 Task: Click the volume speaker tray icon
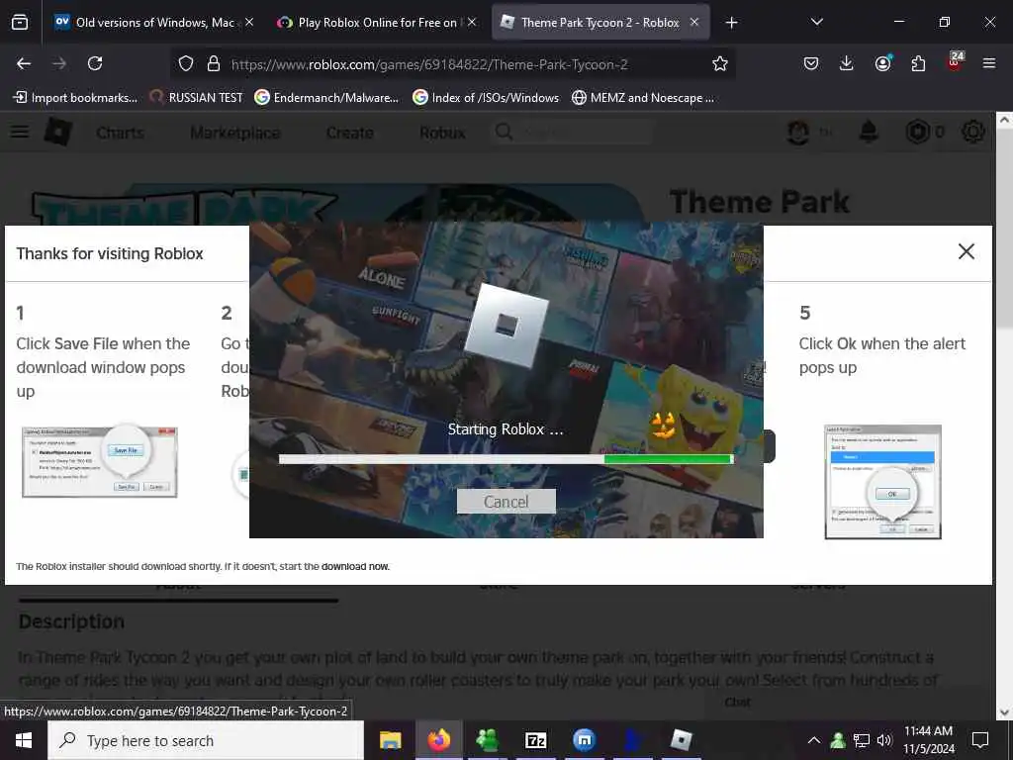pos(885,740)
